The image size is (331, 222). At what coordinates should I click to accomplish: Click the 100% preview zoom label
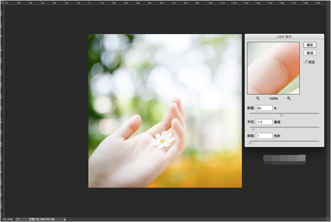point(273,99)
